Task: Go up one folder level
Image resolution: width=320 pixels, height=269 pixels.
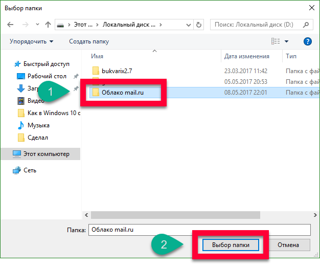Action: tap(48, 25)
